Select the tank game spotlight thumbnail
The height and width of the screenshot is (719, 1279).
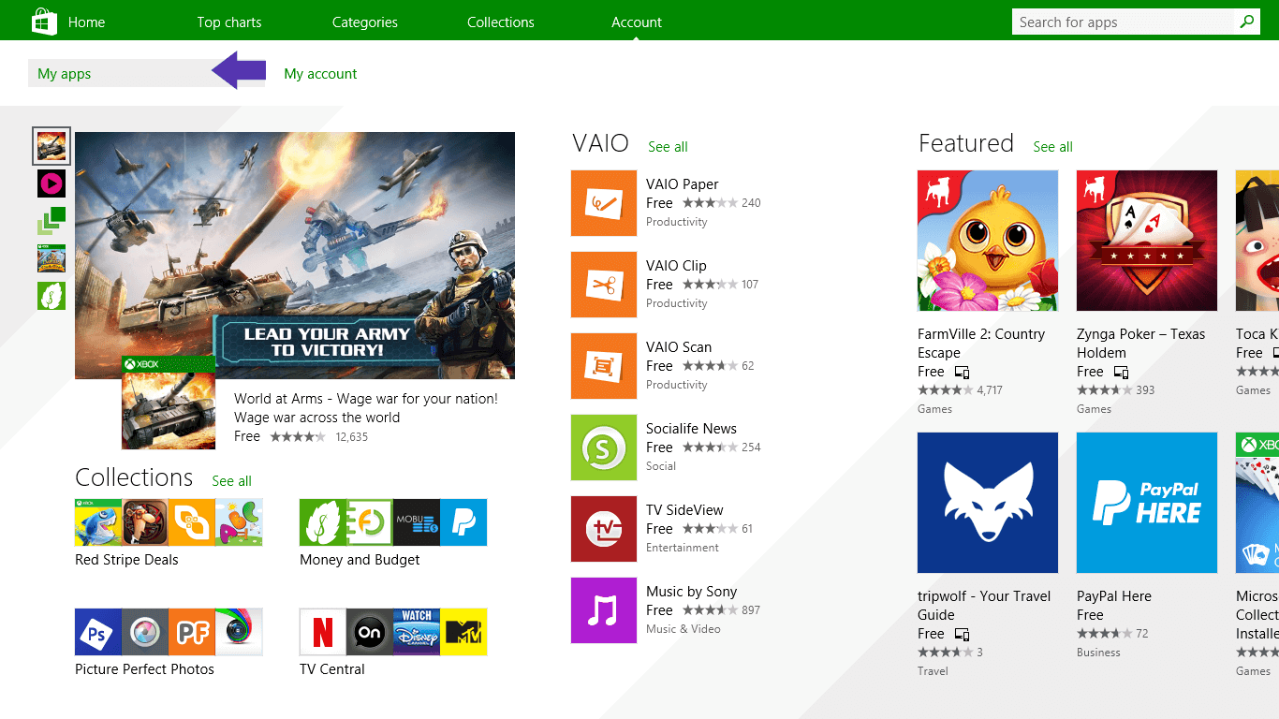click(51, 146)
